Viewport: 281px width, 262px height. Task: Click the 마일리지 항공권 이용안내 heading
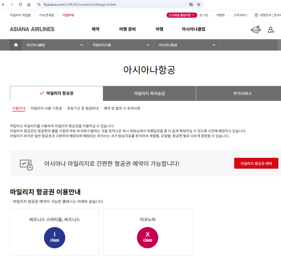click(45, 192)
